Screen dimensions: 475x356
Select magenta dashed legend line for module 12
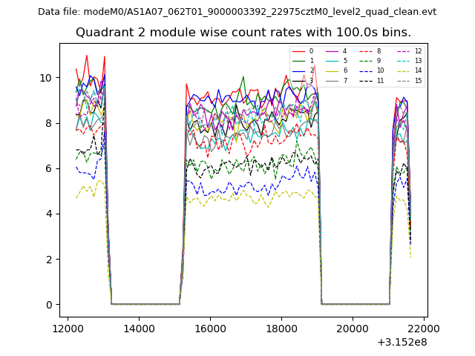(402, 51)
